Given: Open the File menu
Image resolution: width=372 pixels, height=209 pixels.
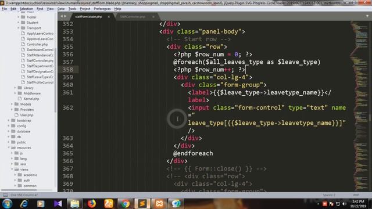Looking at the screenshot, I should pyautogui.click(x=4, y=9).
